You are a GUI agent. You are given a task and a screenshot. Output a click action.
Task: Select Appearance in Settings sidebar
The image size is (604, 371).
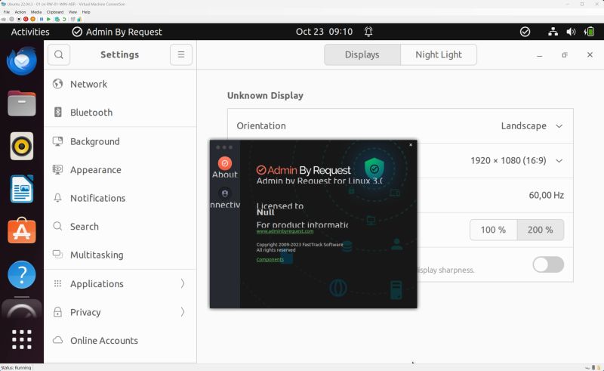pyautogui.click(x=120, y=170)
